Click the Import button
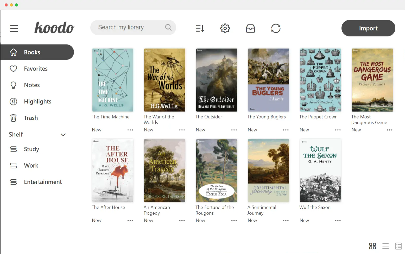Image resolution: width=405 pixels, height=254 pixels. click(x=368, y=28)
